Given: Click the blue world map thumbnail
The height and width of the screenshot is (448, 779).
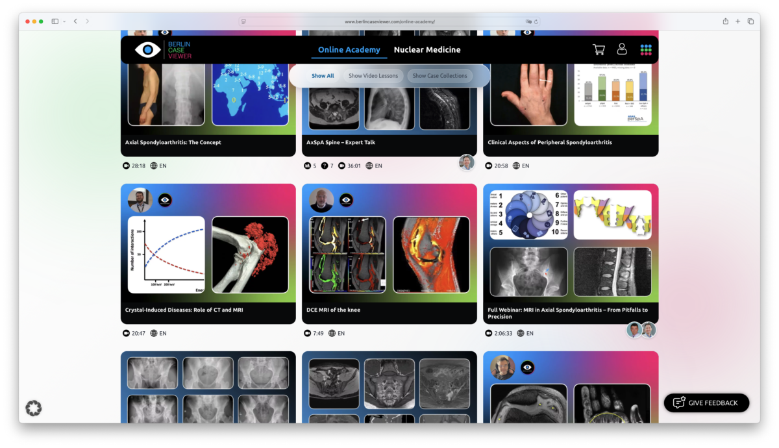Looking at the screenshot, I should pyautogui.click(x=250, y=93).
